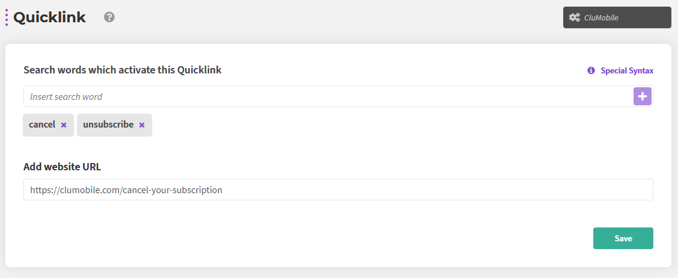Click the Search words section label
Screen dimensions: 678x278
tap(123, 70)
